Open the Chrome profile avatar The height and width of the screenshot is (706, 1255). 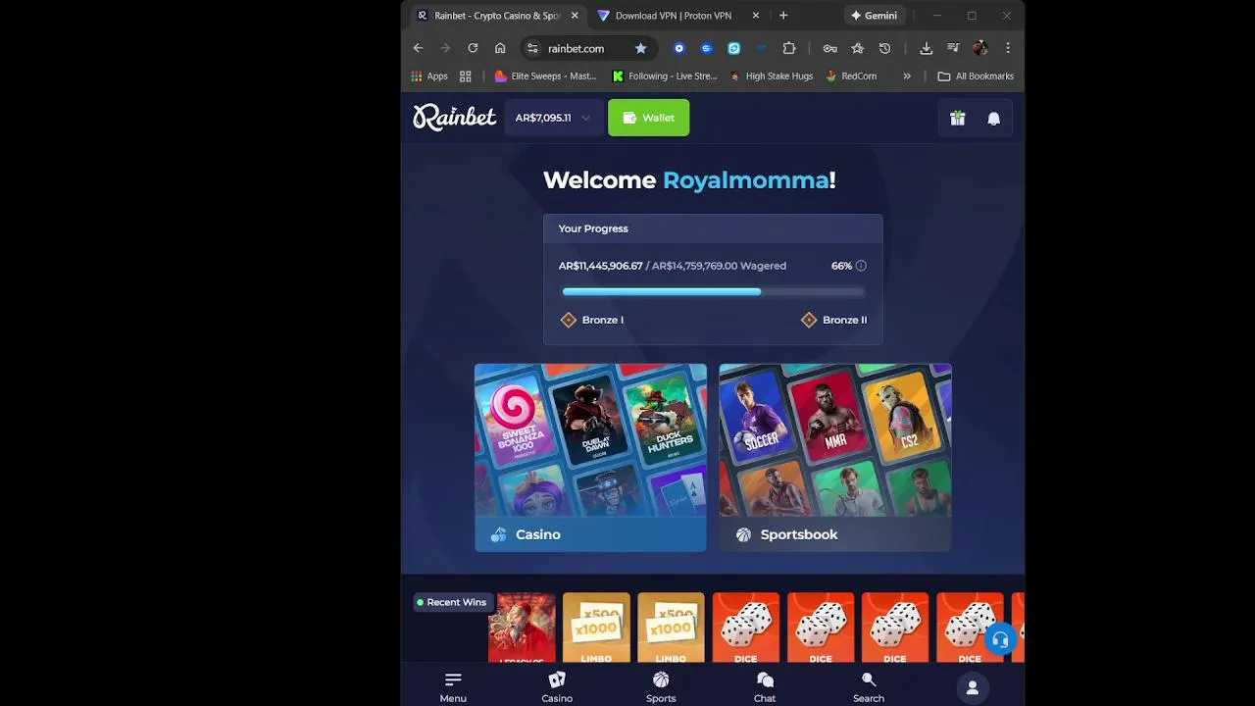tap(979, 48)
